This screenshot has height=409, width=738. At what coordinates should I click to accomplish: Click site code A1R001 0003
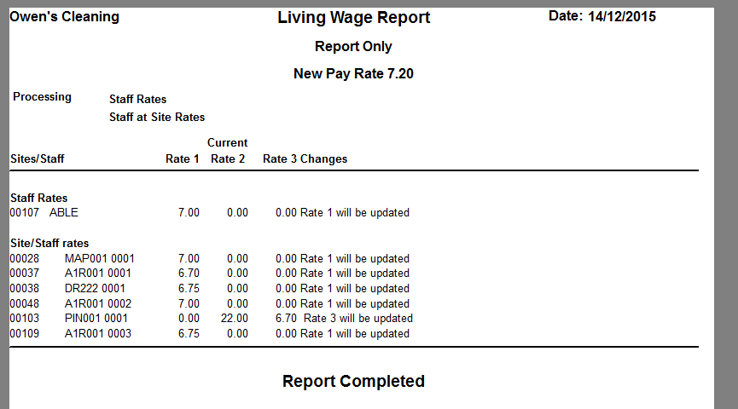pyautogui.click(x=98, y=333)
